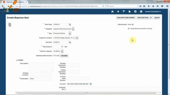Screen dimensions: 170x95
Task: Reload the page in browser
Action: click(x=103, y=6)
